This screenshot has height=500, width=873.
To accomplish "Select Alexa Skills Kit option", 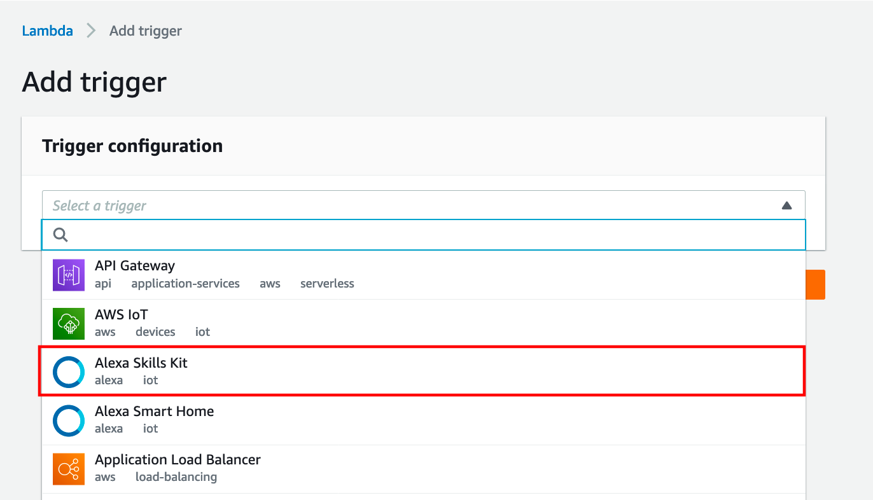I will (424, 372).
